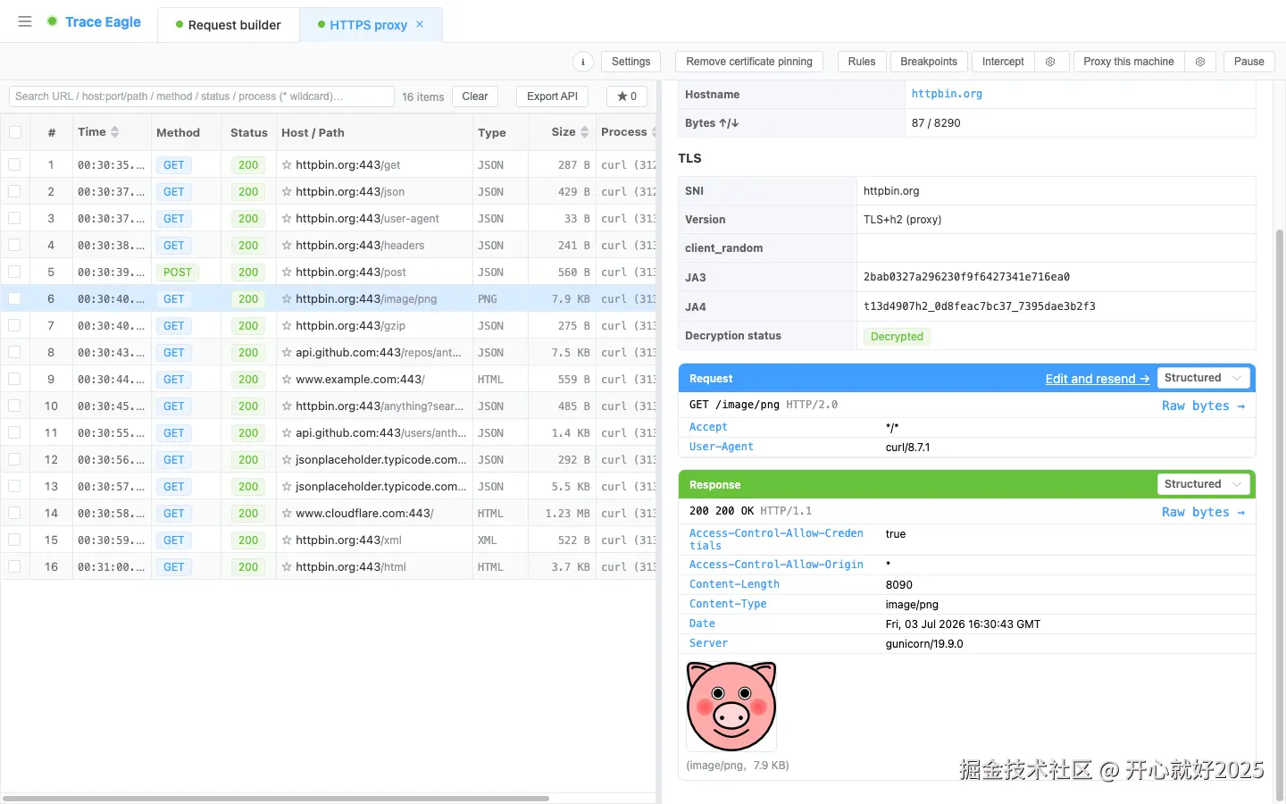This screenshot has height=804, width=1286.
Task: Click the request list horizontal scrollbar
Action: point(277,799)
